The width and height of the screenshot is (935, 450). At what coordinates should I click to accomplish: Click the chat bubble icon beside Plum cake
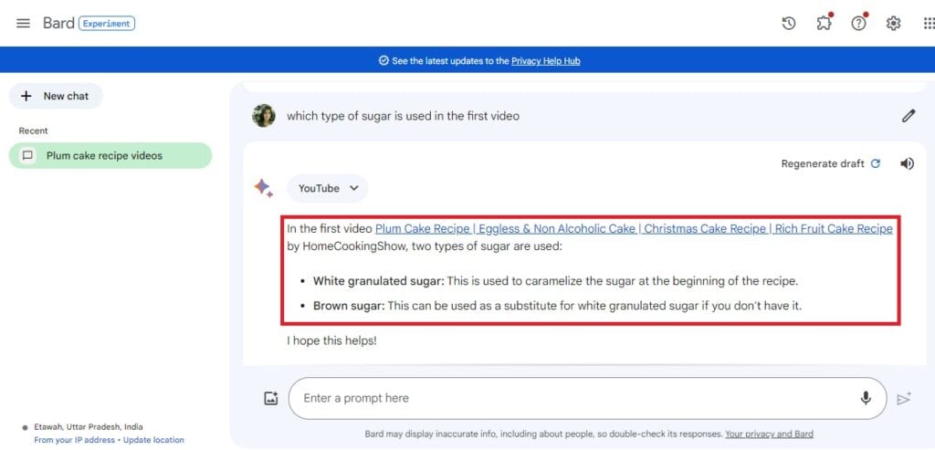(x=27, y=155)
